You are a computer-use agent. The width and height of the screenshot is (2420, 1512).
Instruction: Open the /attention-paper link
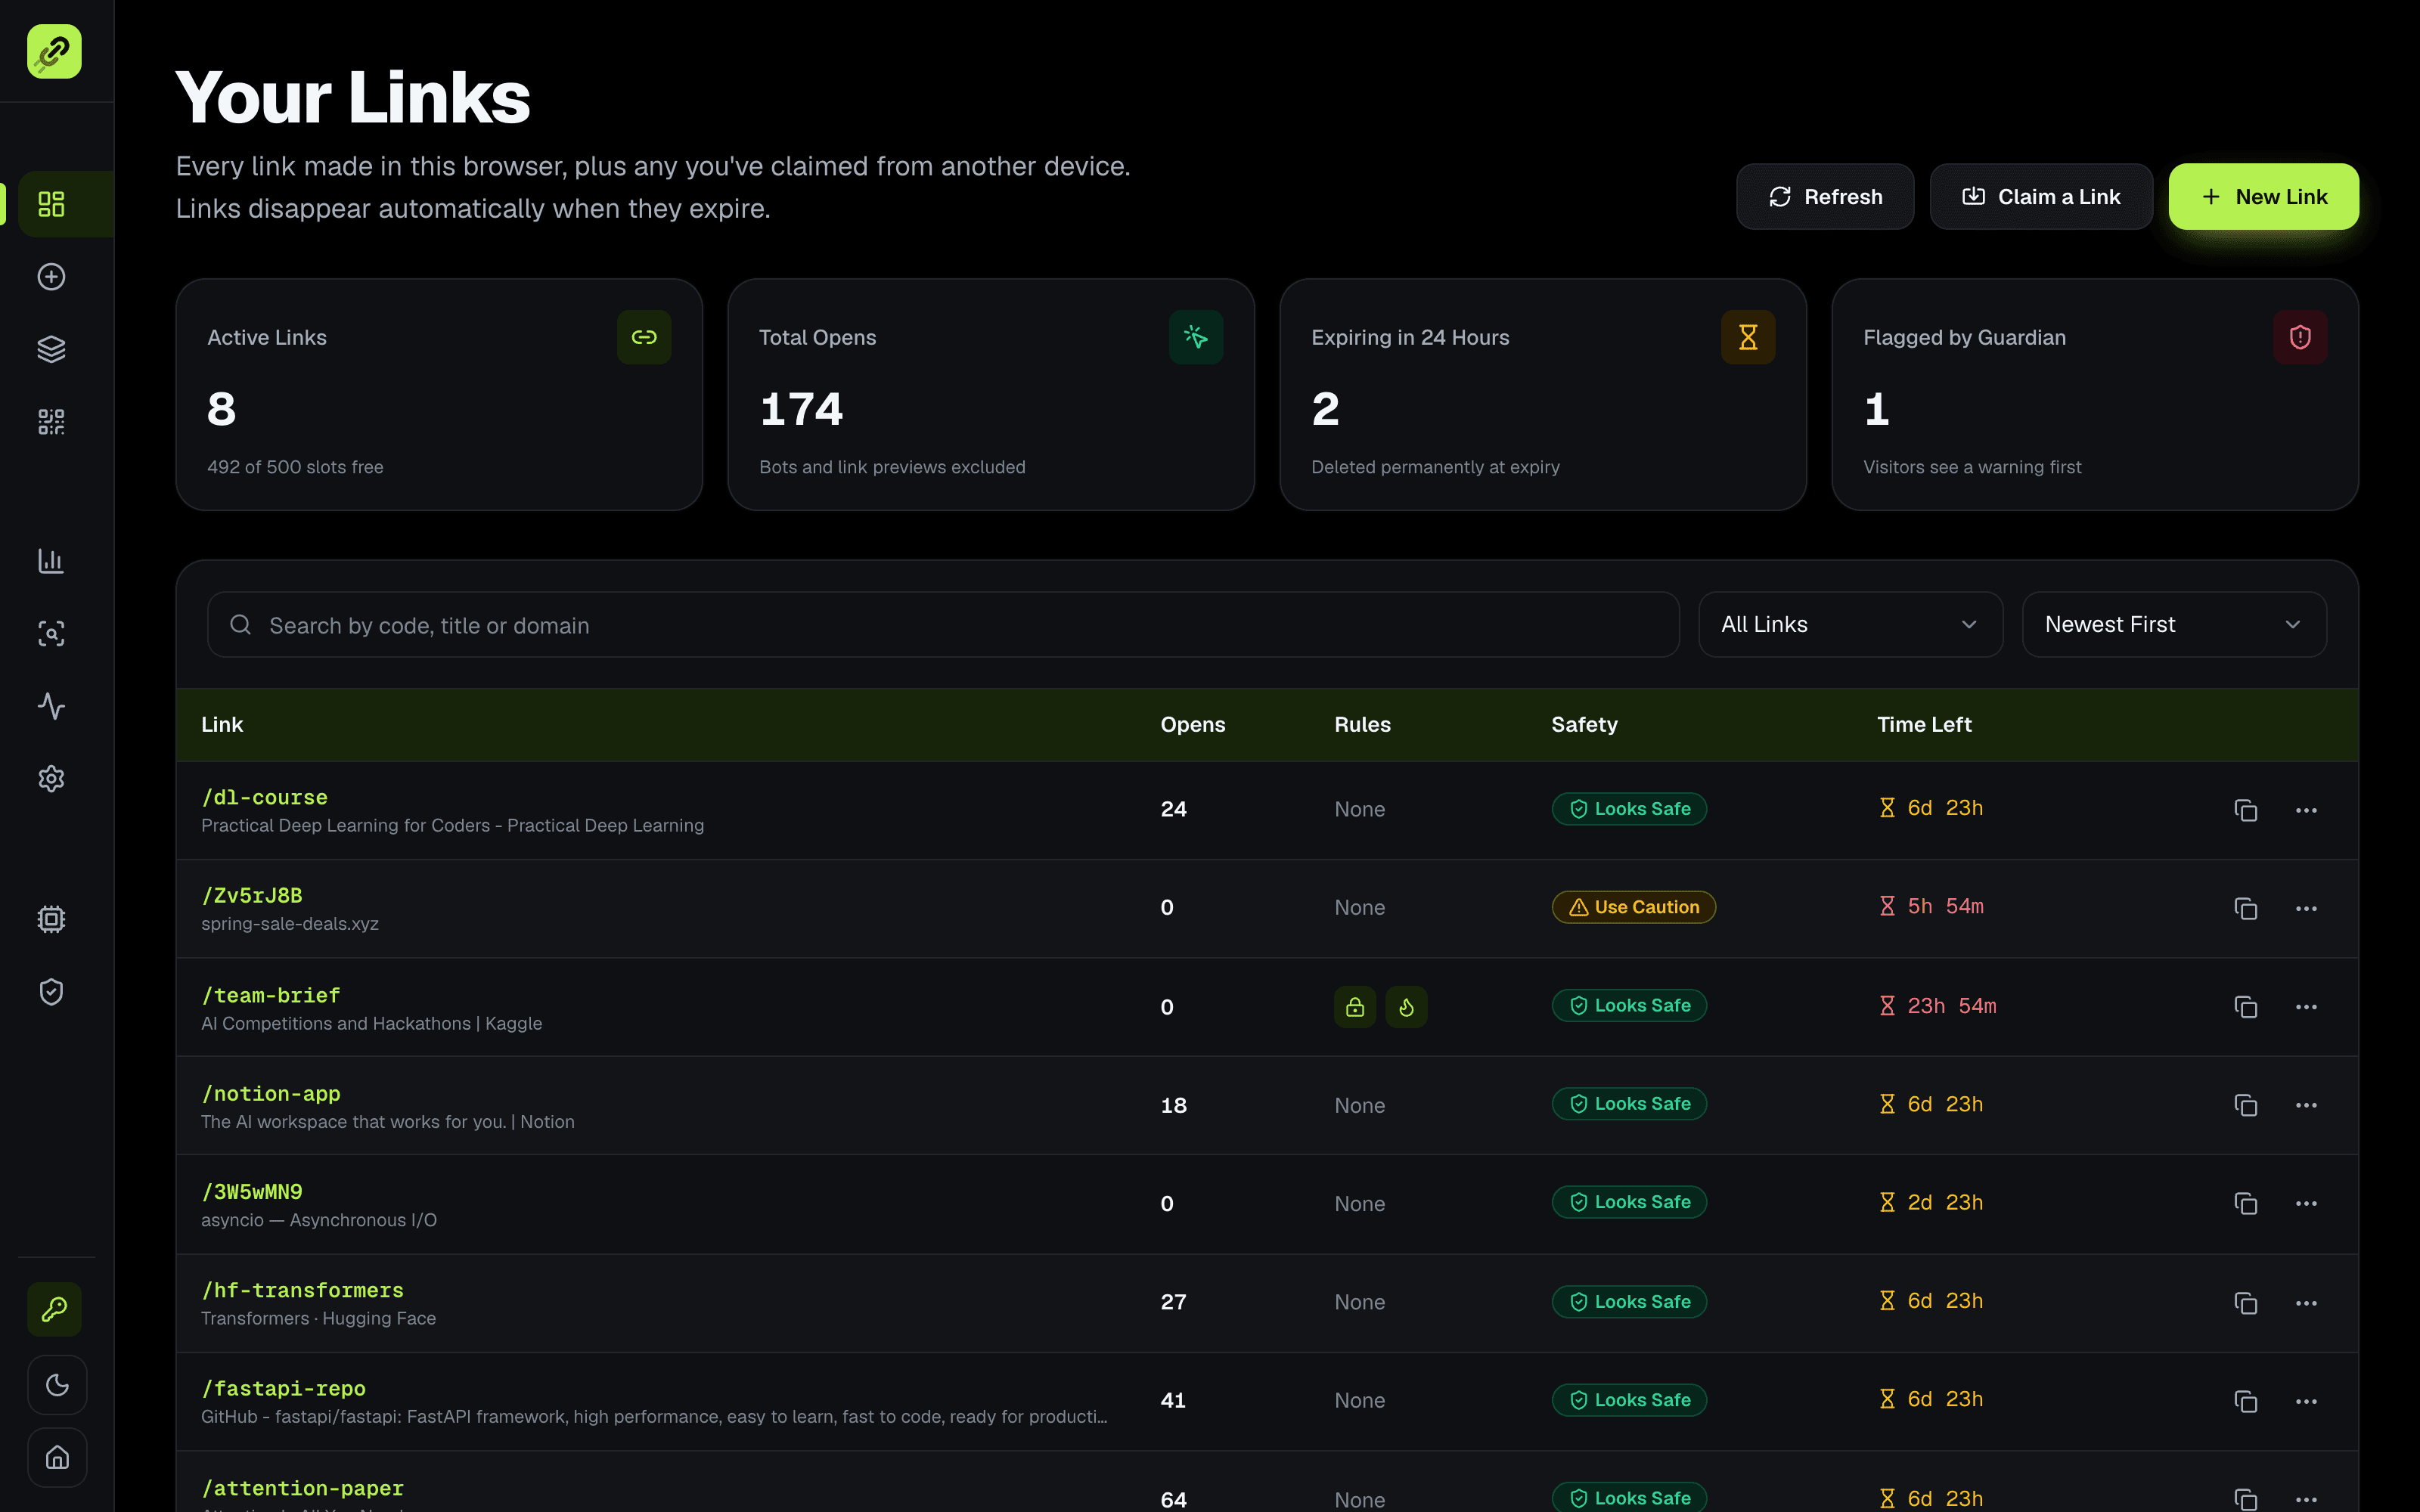[303, 1488]
